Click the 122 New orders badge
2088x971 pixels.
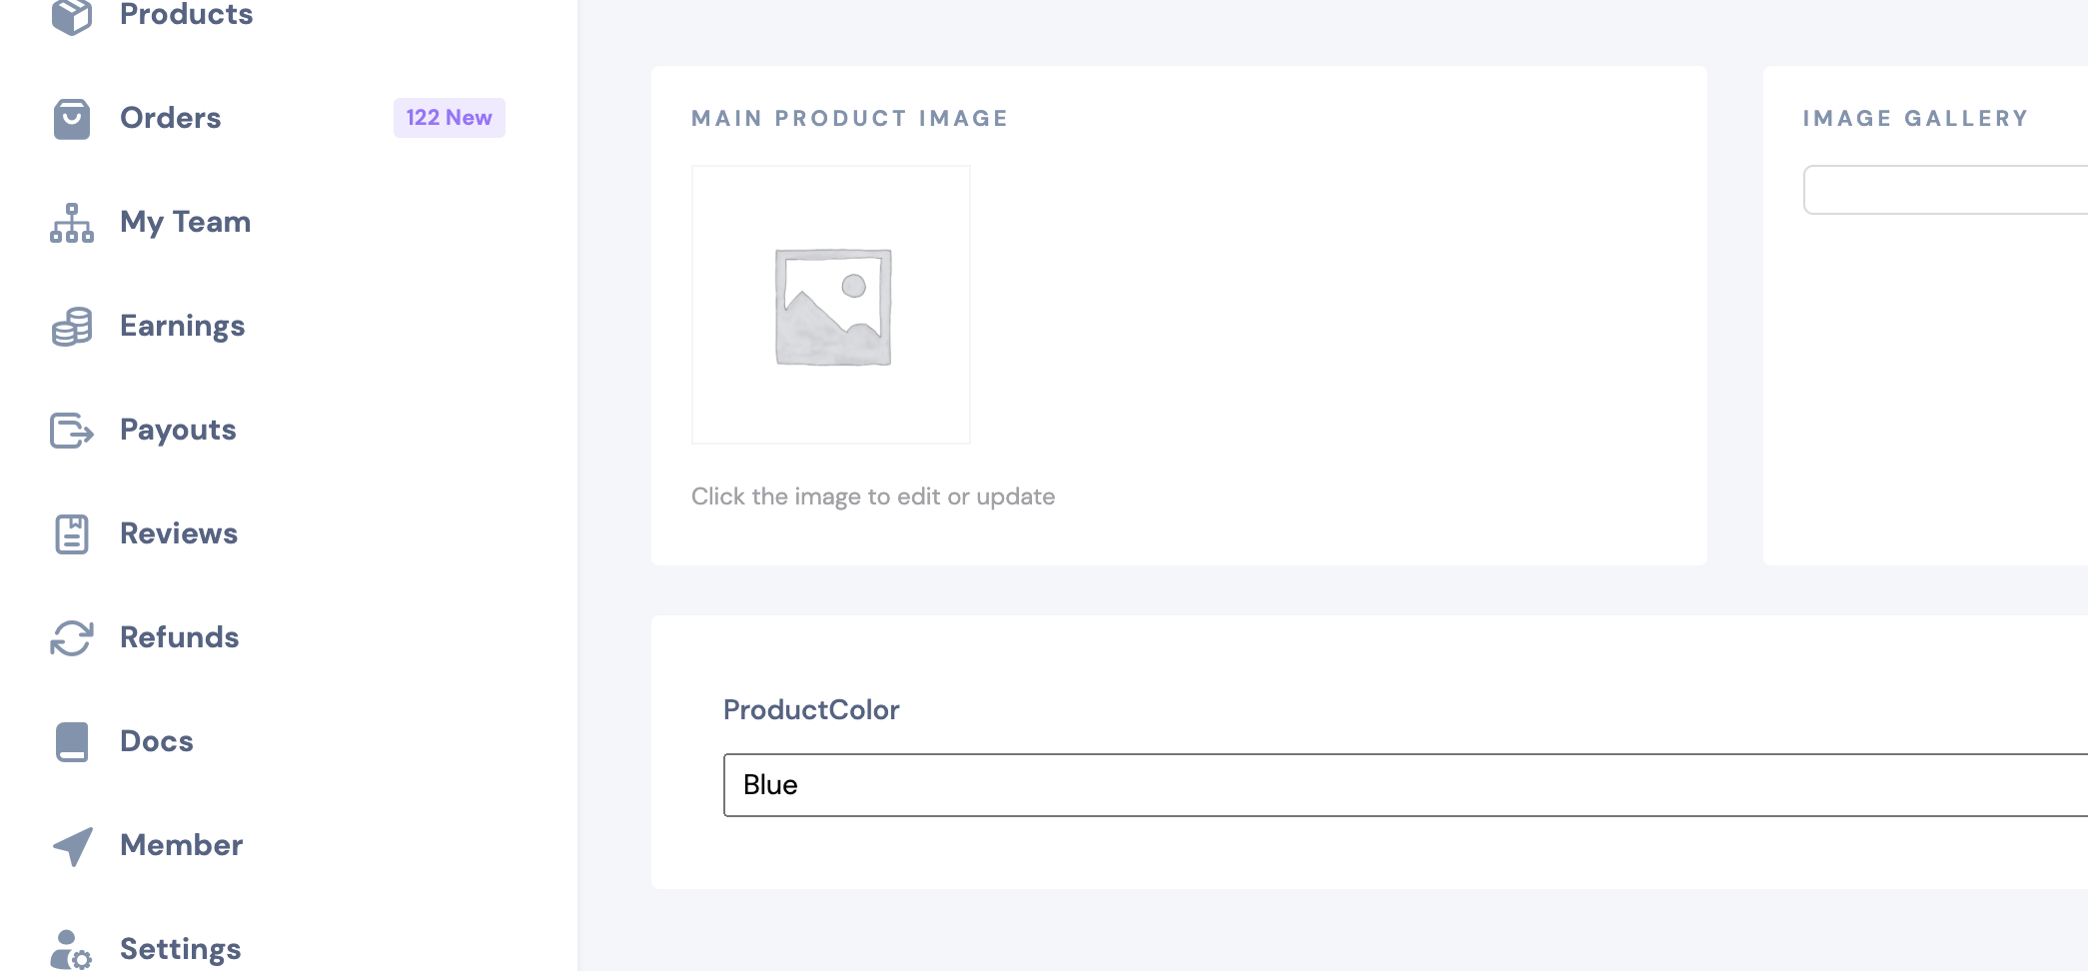[x=449, y=118]
